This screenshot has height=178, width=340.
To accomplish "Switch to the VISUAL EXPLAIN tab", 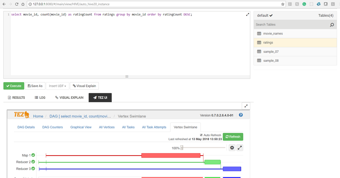I will [69, 98].
